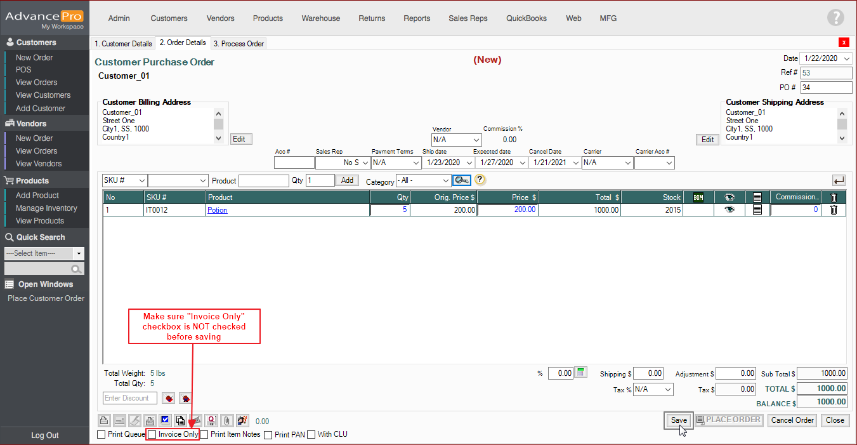Expand the Payment Terms dropdown
Viewport: 857px width, 445px height.
pyautogui.click(x=395, y=163)
